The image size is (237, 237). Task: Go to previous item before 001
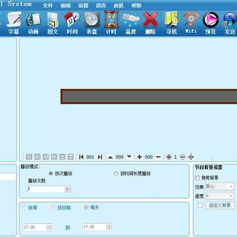[81, 157]
